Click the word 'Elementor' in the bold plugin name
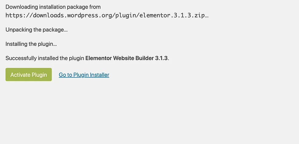The image size is (299, 144). point(99,58)
